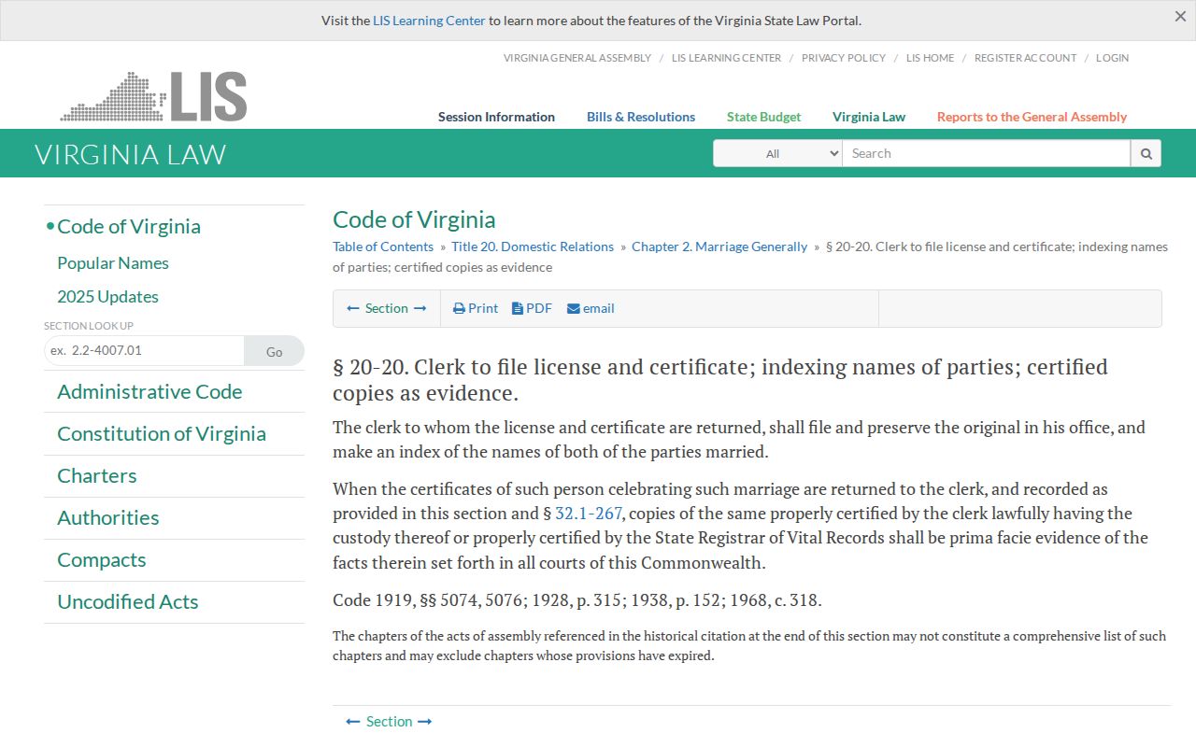Click the Login link

tap(1112, 58)
